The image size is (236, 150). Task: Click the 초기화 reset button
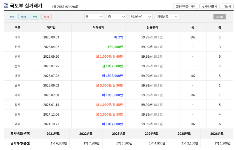(x=219, y=17)
